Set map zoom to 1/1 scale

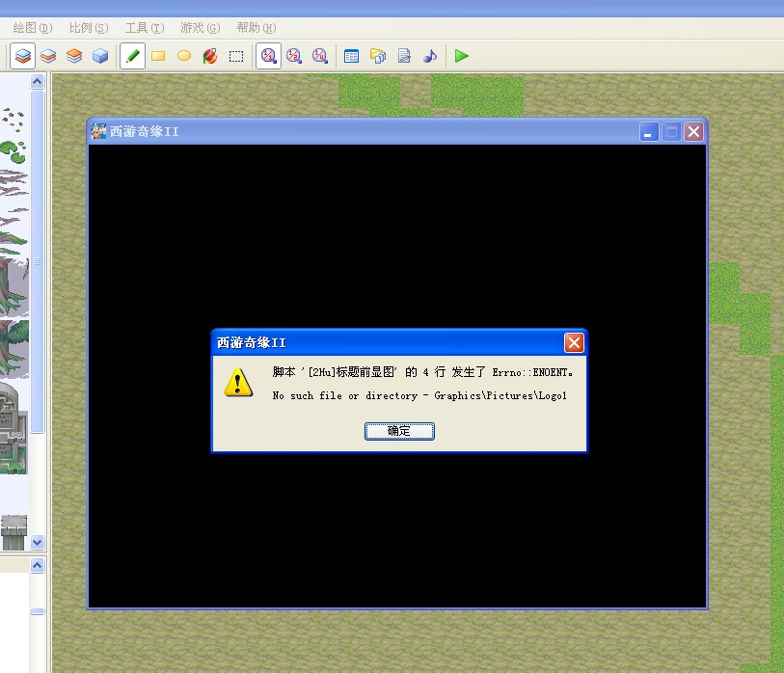268,56
